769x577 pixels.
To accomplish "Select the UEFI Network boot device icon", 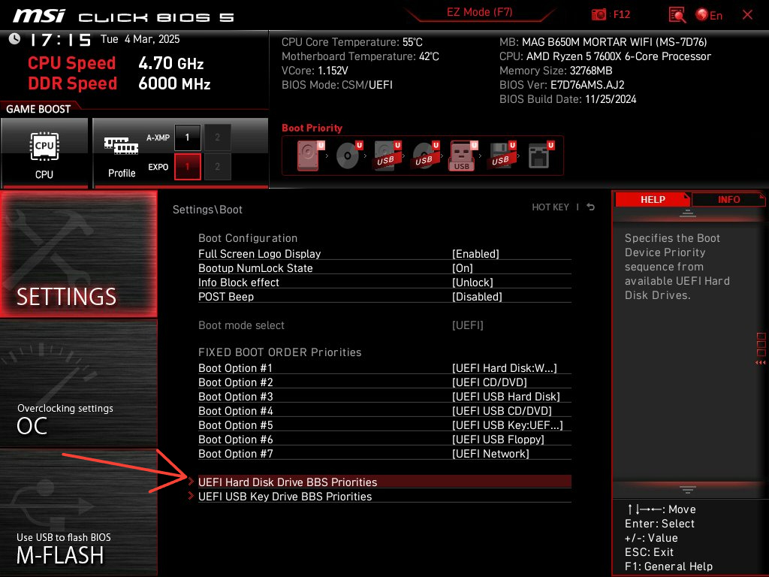I will coord(538,156).
